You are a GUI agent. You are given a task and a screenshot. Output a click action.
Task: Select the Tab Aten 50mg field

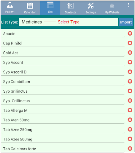tap(63, 120)
